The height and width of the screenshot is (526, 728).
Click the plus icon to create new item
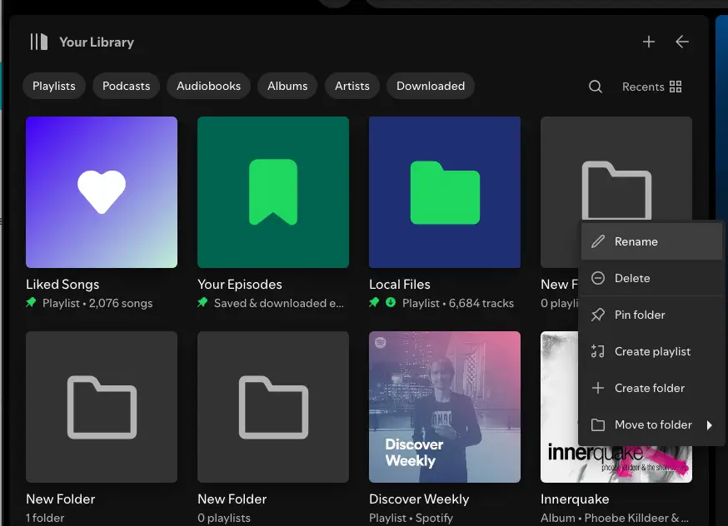point(649,42)
